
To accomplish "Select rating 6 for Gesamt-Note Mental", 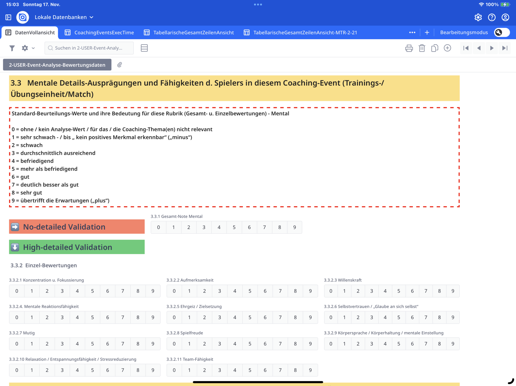I will 249,227.
